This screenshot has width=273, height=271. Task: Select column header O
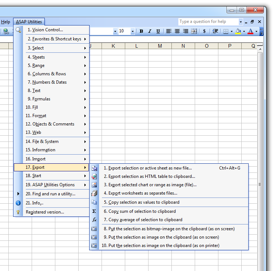coord(206,46)
